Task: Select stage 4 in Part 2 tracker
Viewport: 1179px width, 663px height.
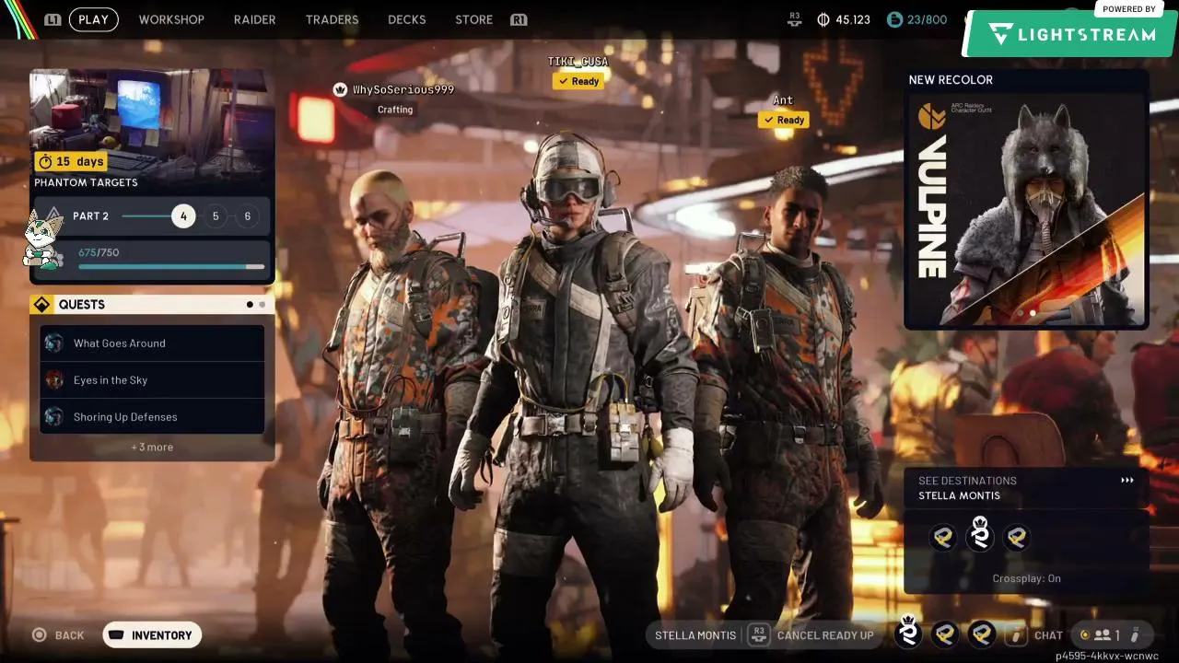Action: tap(183, 216)
